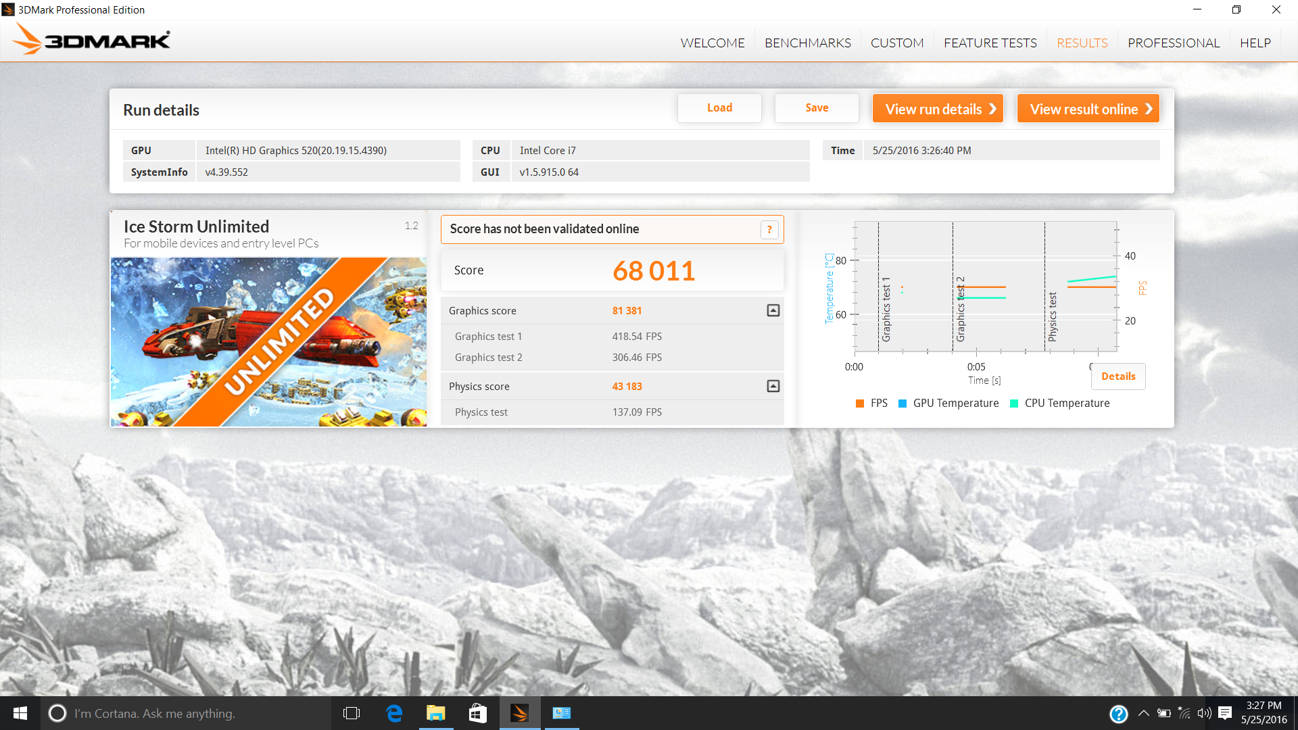Click the Graphics test 1 chart marker
The image size is (1298, 730).
pos(886,309)
